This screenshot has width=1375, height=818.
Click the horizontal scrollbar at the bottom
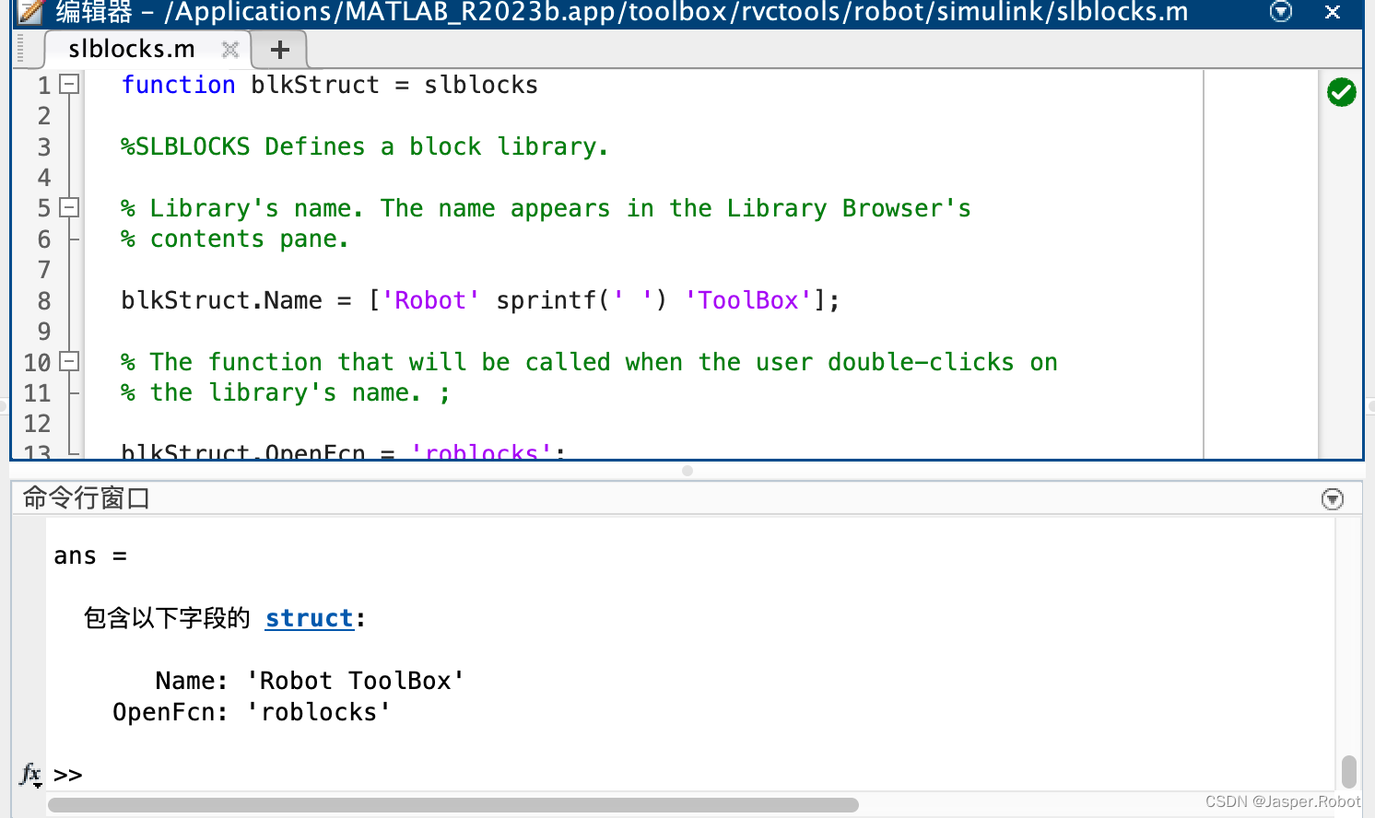(452, 805)
